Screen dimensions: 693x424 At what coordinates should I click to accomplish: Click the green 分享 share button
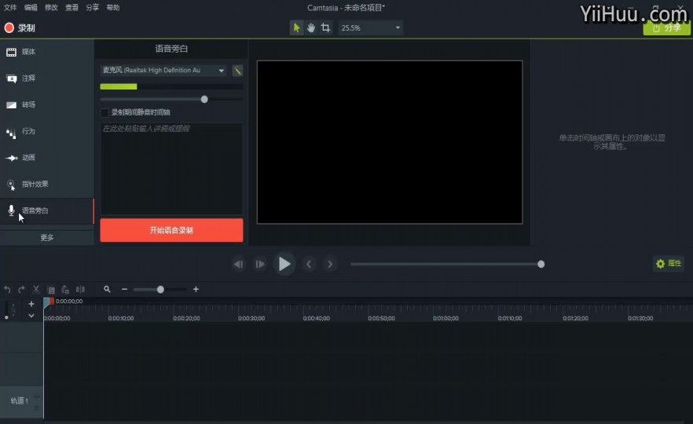click(666, 27)
